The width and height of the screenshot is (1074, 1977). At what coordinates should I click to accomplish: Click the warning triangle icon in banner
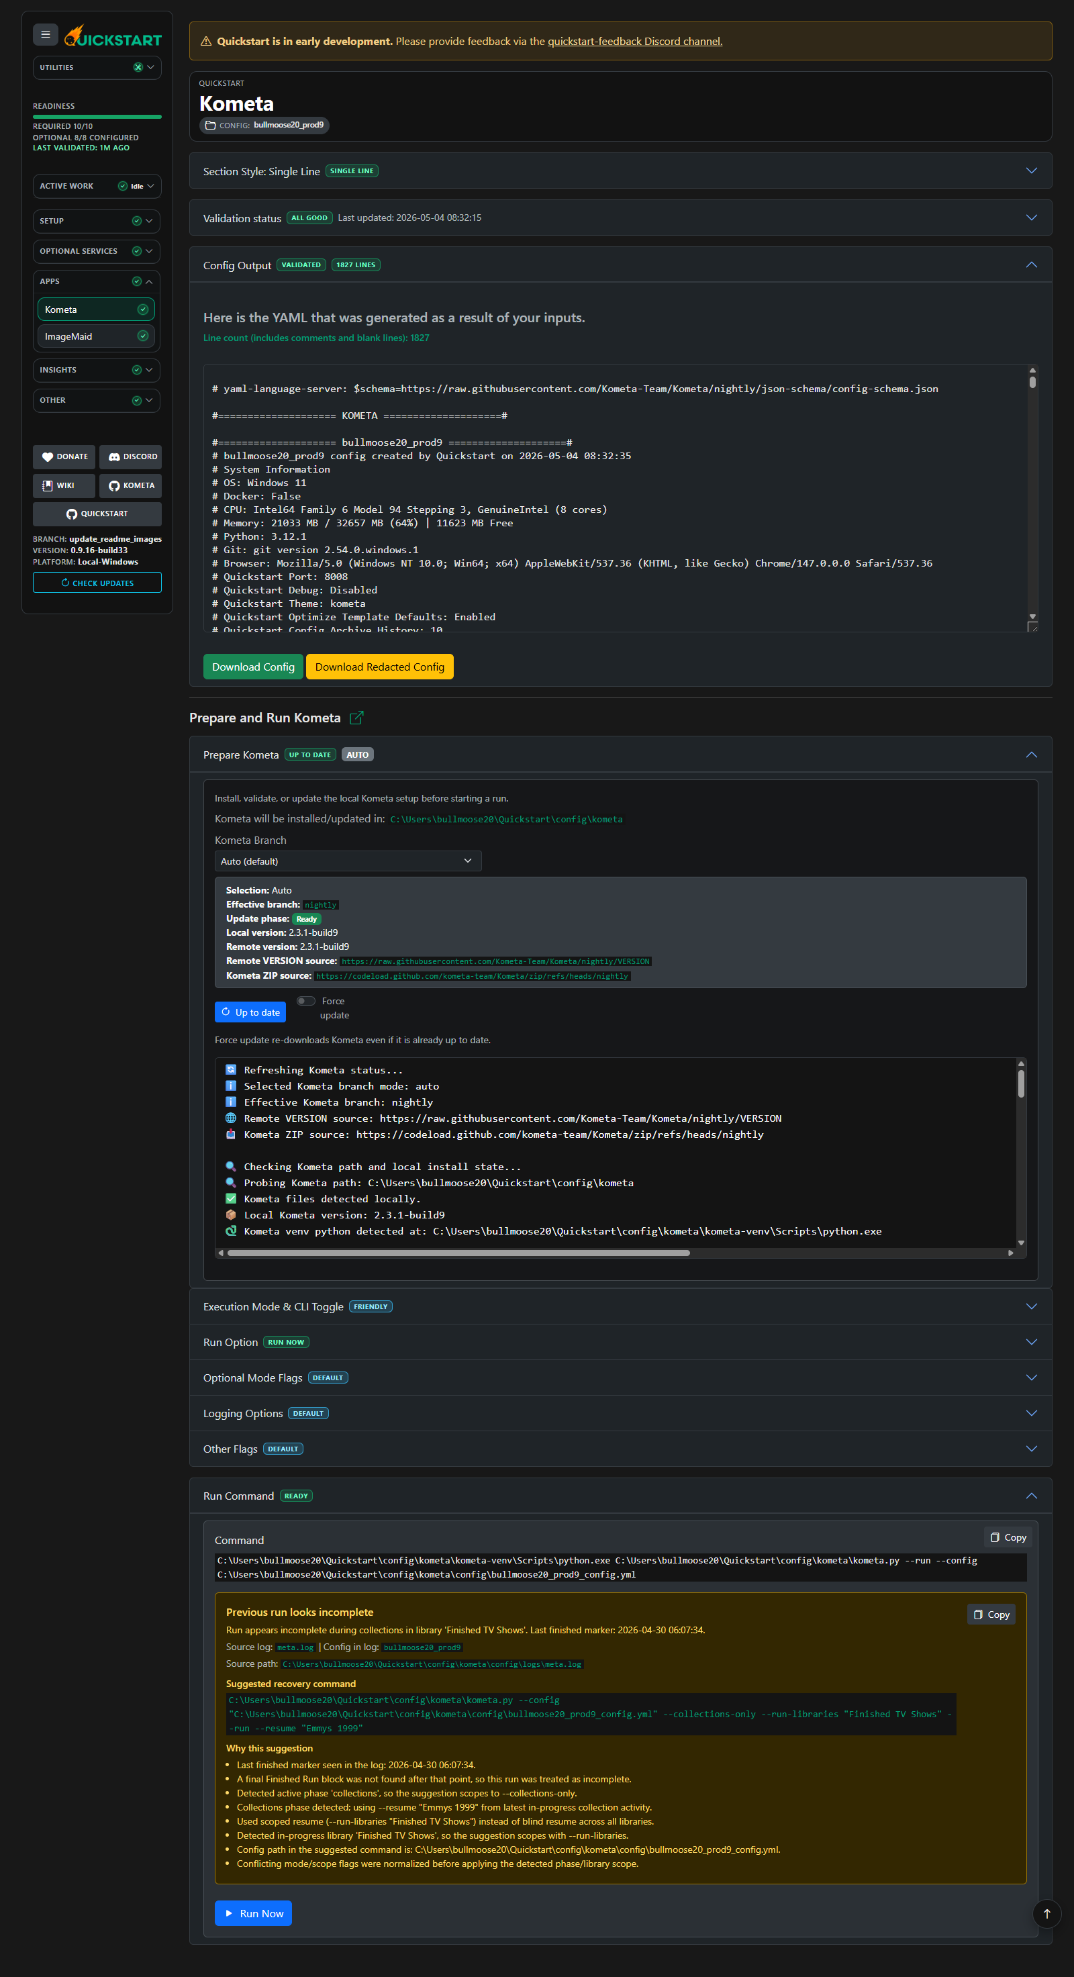point(205,42)
